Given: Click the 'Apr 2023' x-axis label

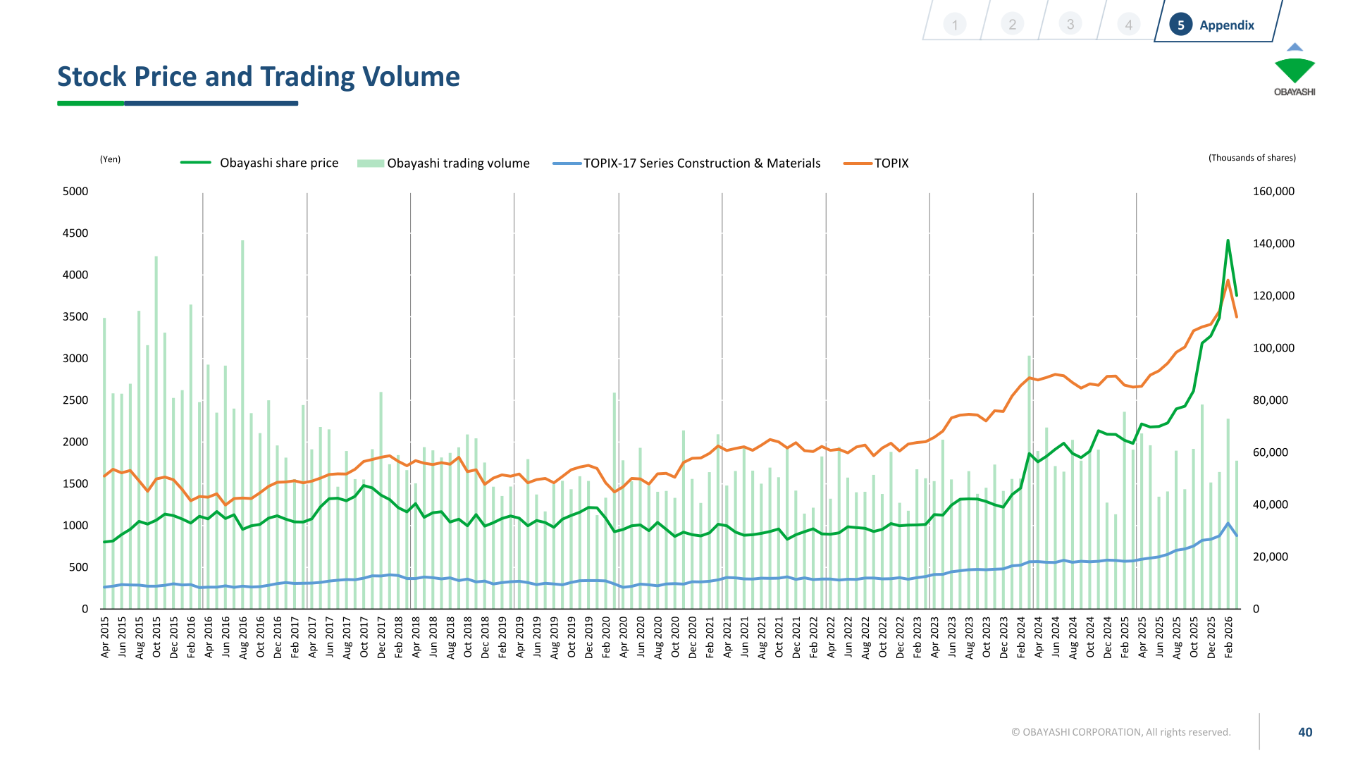Looking at the screenshot, I should [934, 638].
